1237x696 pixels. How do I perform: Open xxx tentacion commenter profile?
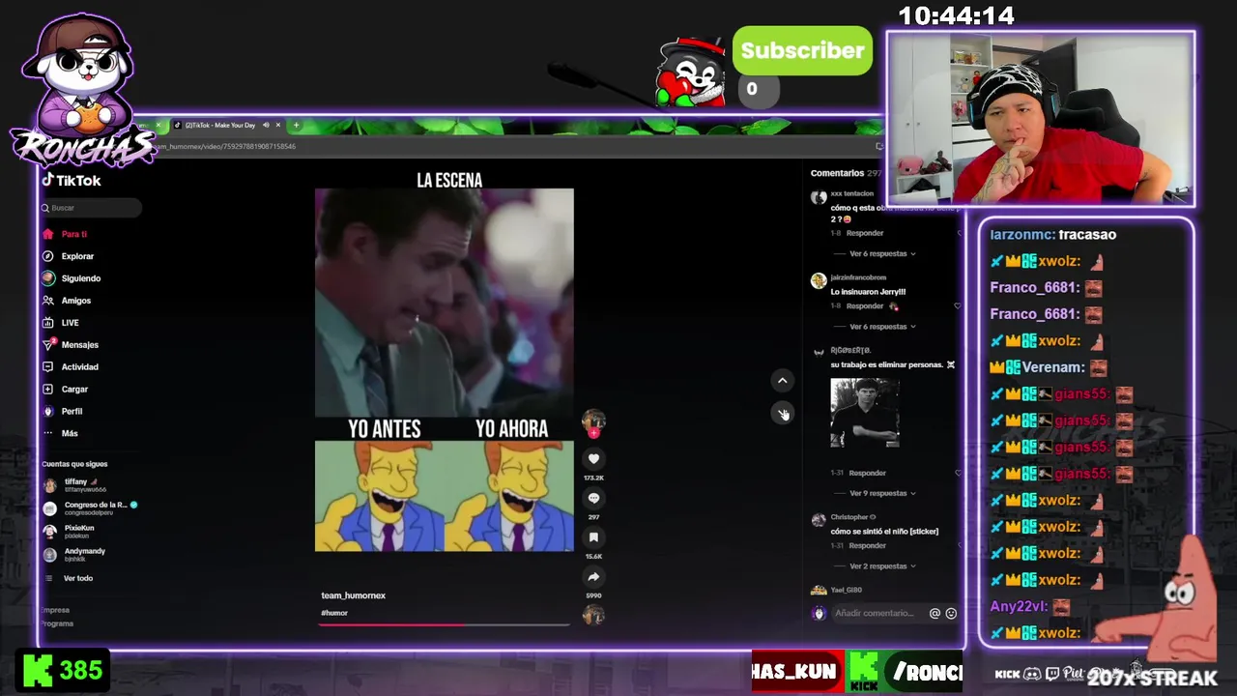[x=851, y=193]
